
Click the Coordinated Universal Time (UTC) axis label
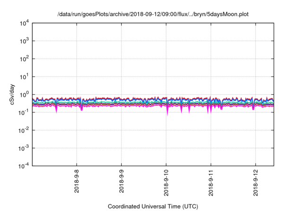pos(153,206)
